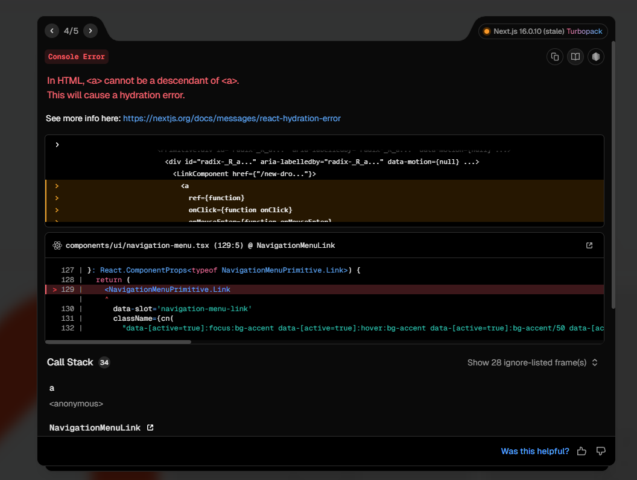Open the react-hydration-error docs link

pyautogui.click(x=232, y=118)
